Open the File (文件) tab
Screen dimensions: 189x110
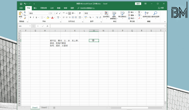[21, 8]
